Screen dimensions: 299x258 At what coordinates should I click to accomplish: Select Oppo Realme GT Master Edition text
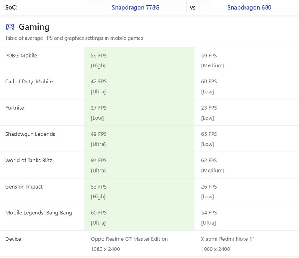129,239
